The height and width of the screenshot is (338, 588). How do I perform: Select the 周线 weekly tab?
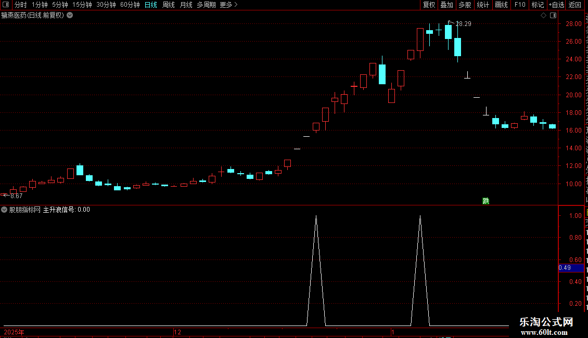tap(169, 5)
